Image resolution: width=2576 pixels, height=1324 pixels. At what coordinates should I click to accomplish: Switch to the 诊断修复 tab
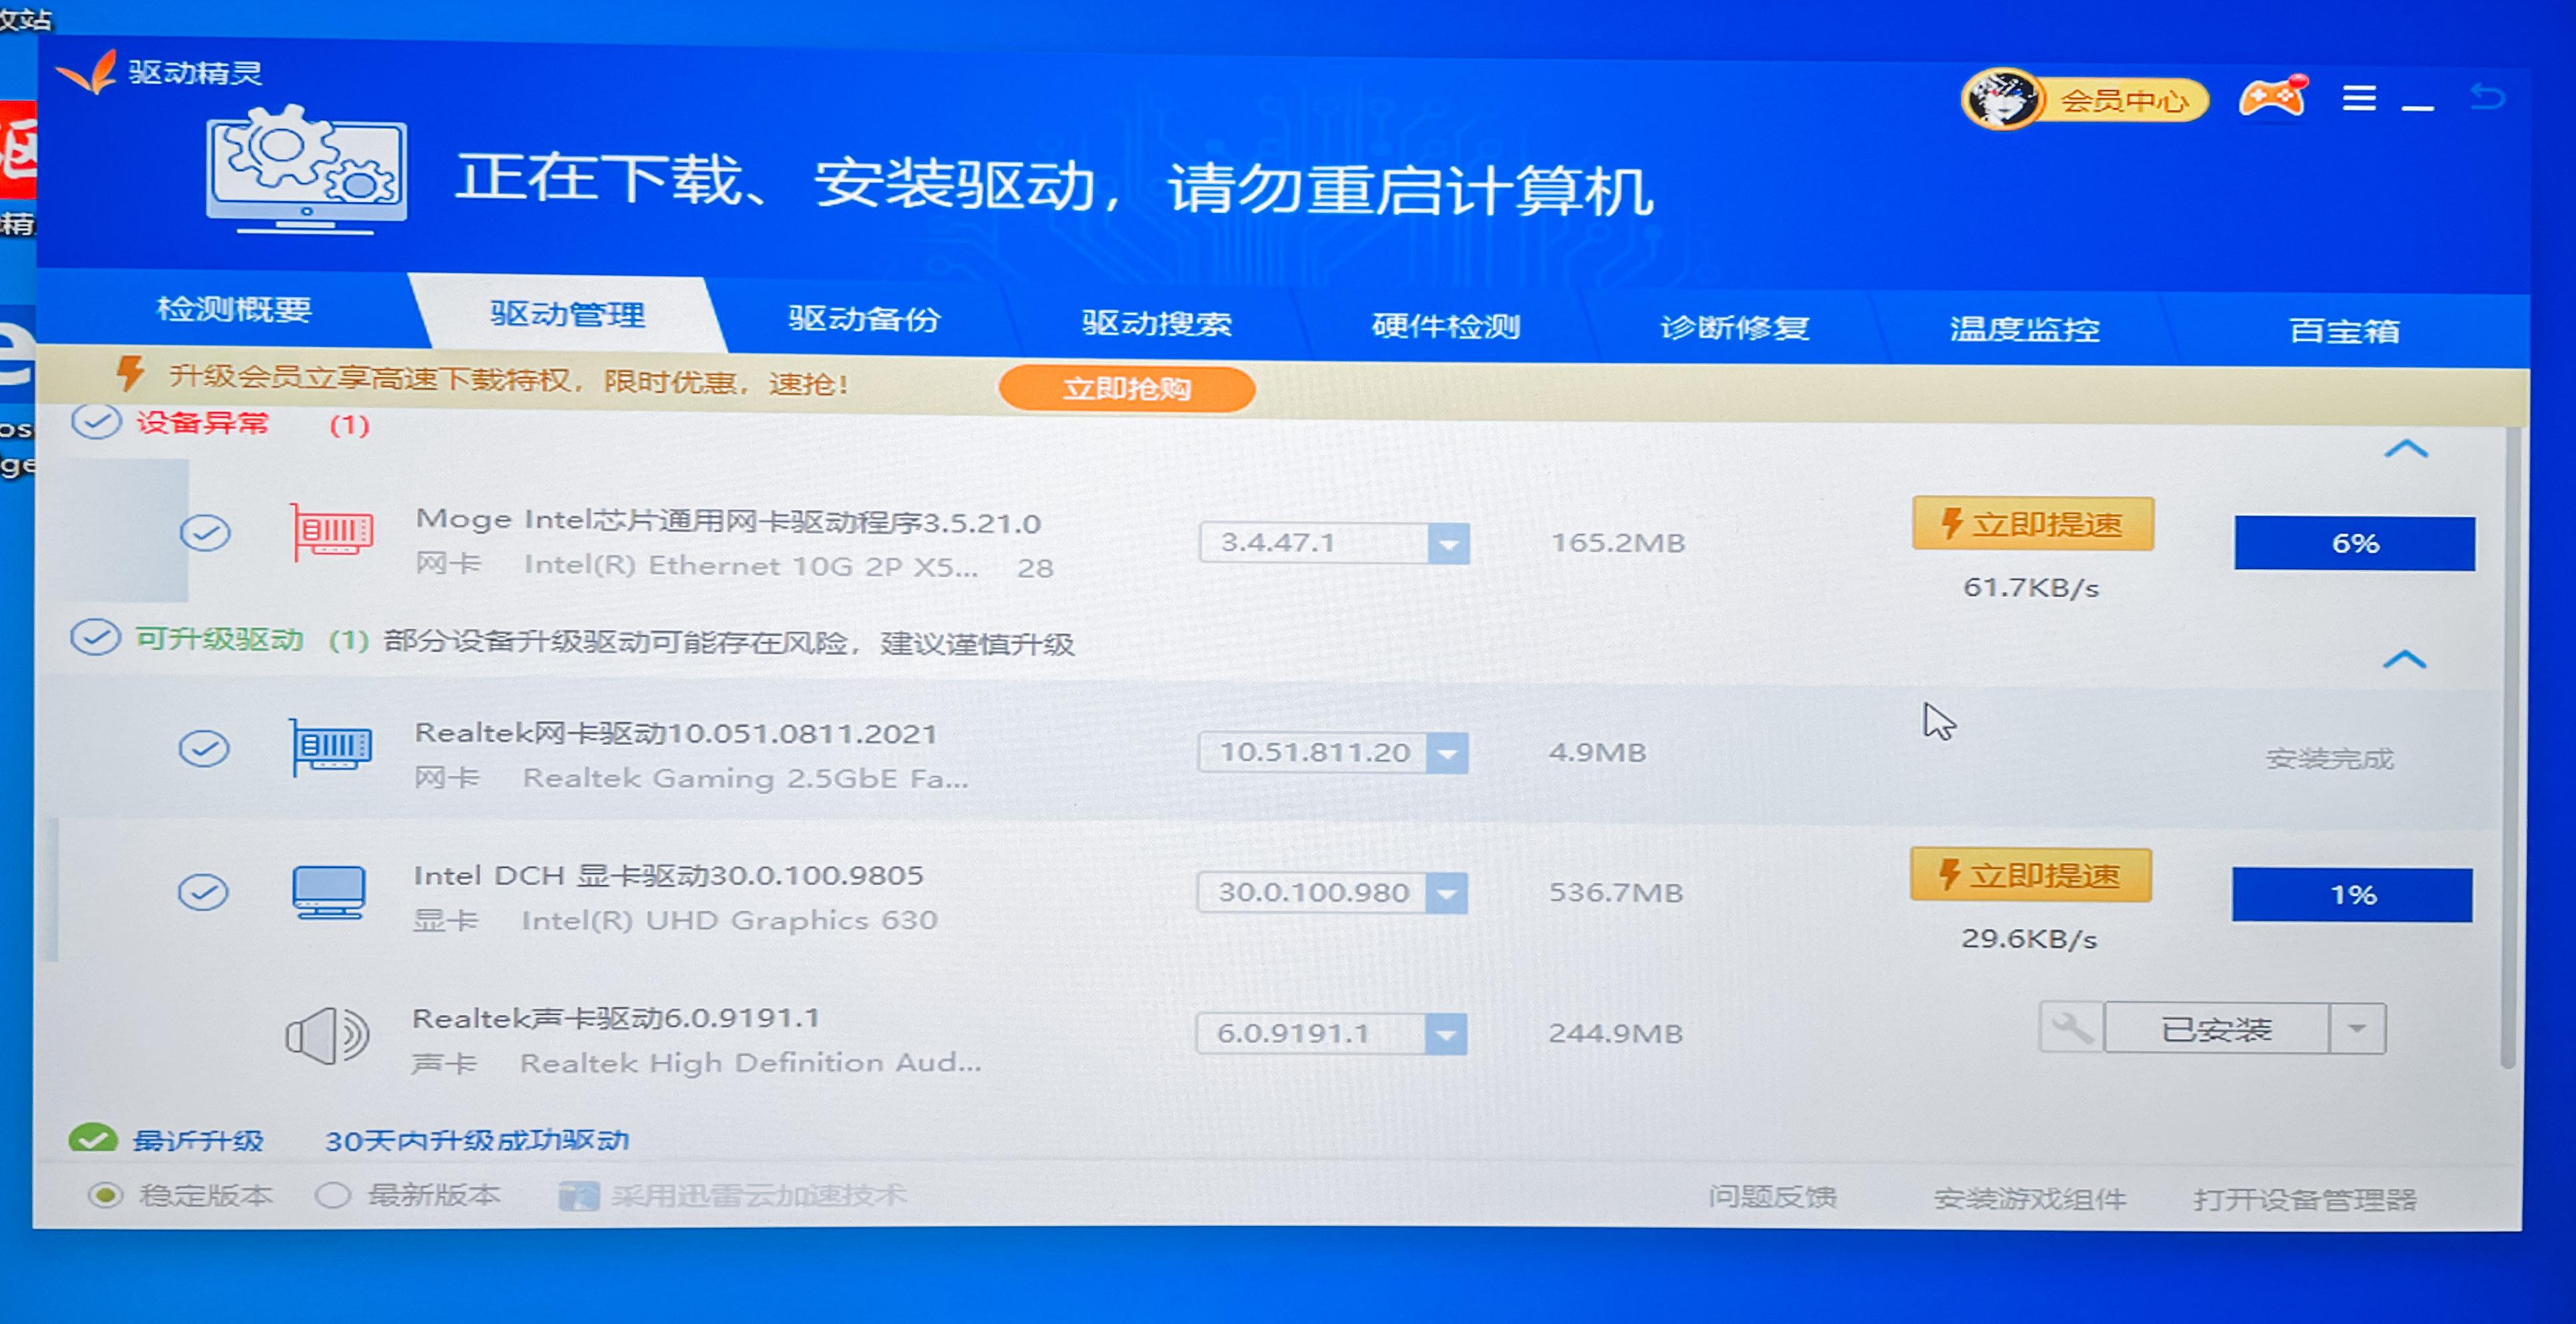(x=1735, y=328)
